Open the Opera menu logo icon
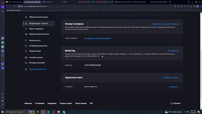202x114 pixels. (3, 2)
